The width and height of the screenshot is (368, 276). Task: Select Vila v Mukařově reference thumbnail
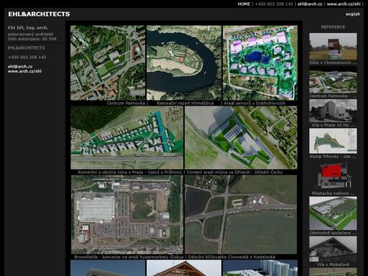[x=333, y=249]
